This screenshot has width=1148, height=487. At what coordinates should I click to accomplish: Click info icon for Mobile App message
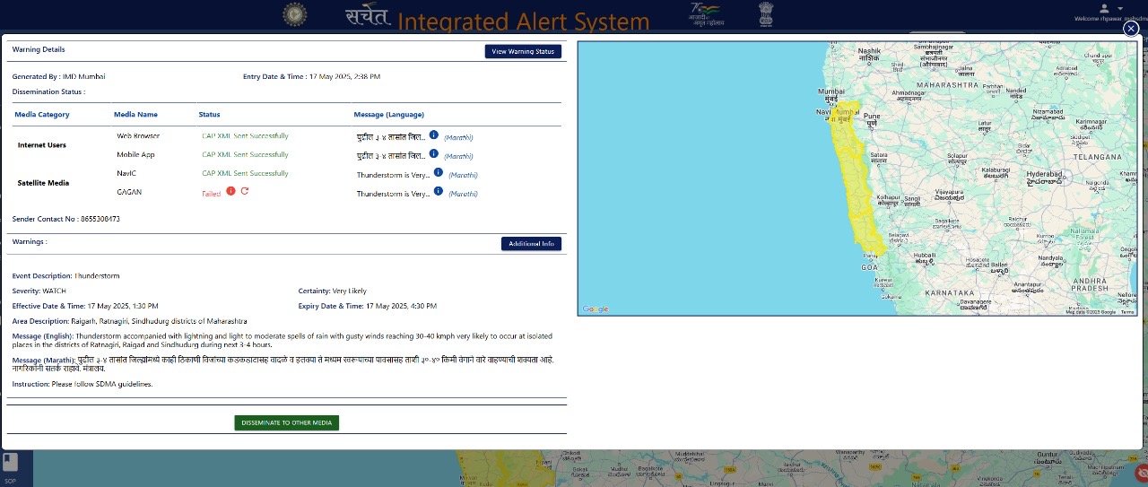coord(433,154)
